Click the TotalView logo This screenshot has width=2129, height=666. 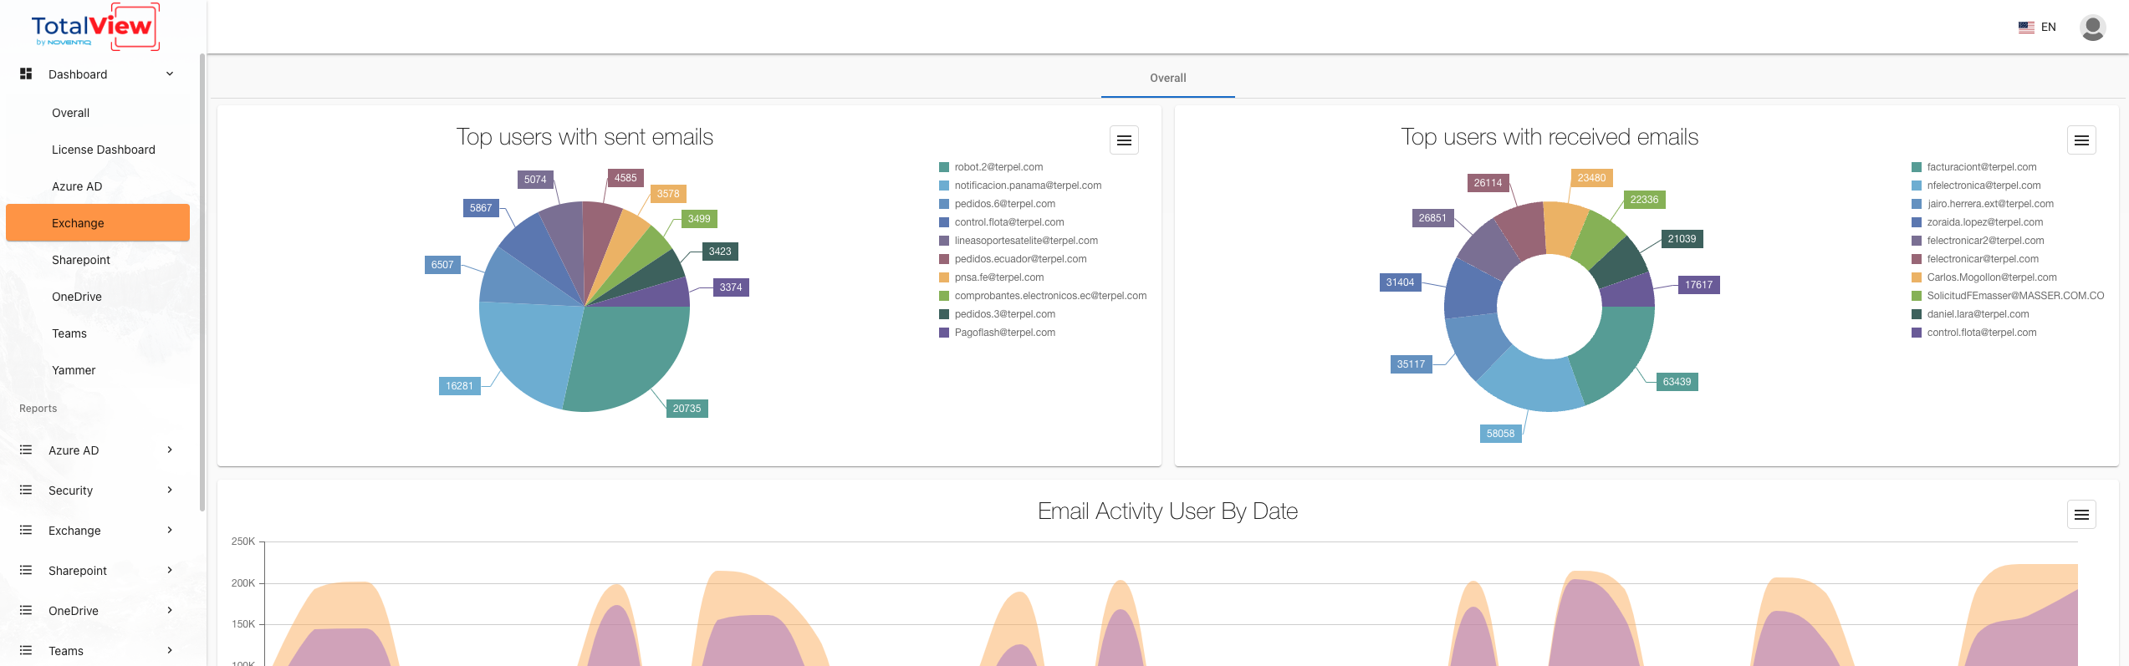pos(95,27)
